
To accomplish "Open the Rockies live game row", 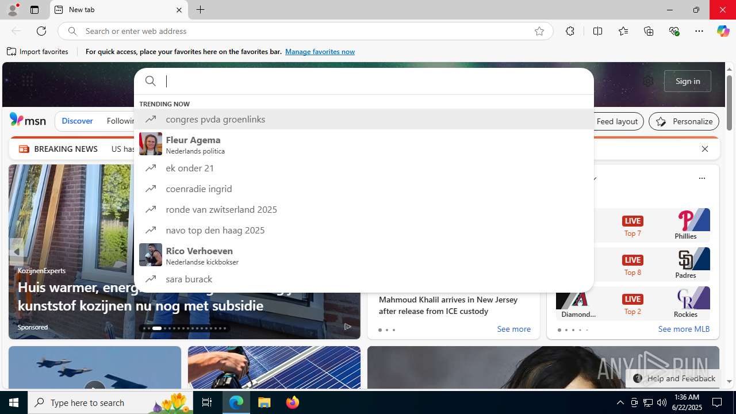I will pos(632,303).
